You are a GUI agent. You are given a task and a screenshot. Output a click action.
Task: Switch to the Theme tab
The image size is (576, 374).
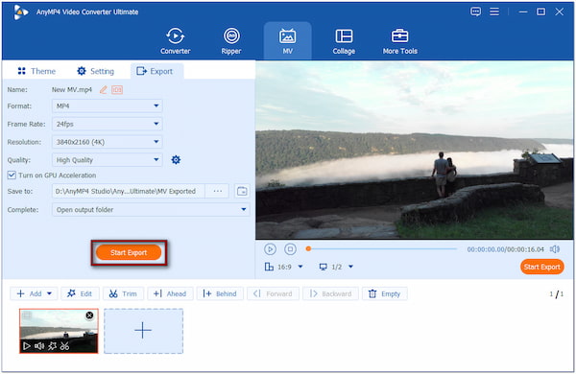(x=36, y=71)
